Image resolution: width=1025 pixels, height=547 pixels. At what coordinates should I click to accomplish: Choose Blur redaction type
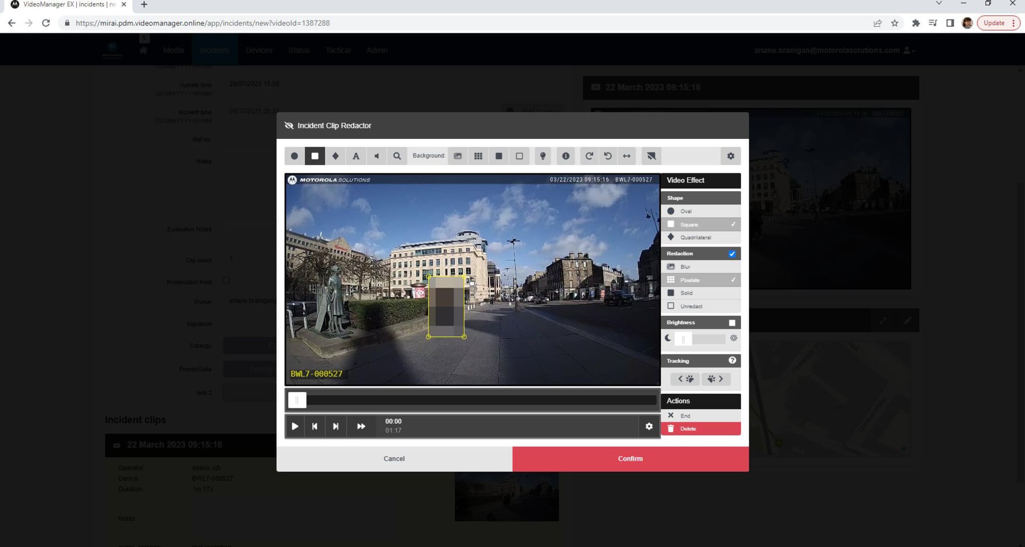pyautogui.click(x=701, y=267)
